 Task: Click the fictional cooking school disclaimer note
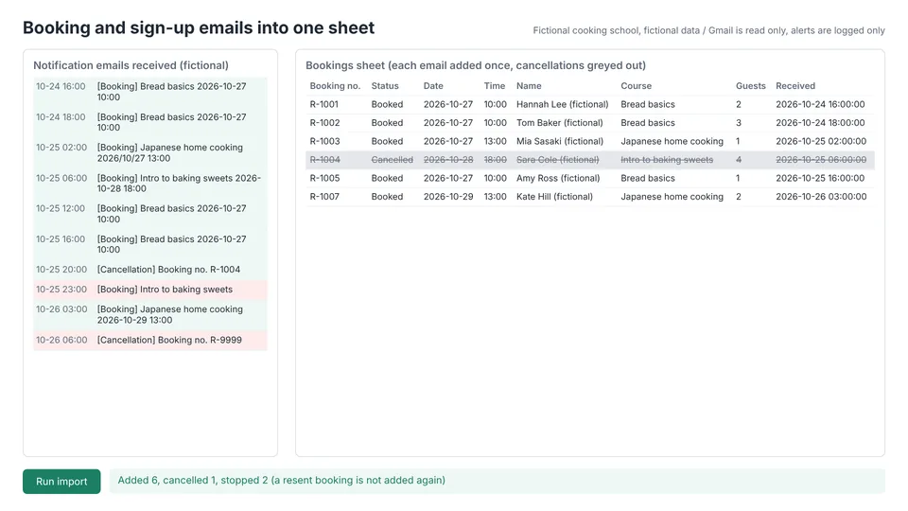708,30
